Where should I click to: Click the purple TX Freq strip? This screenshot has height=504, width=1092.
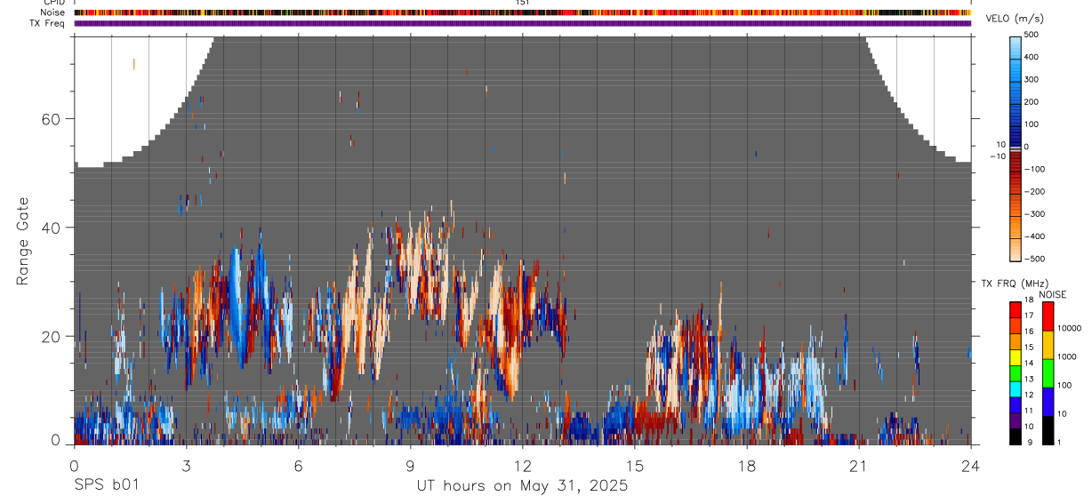point(523,23)
